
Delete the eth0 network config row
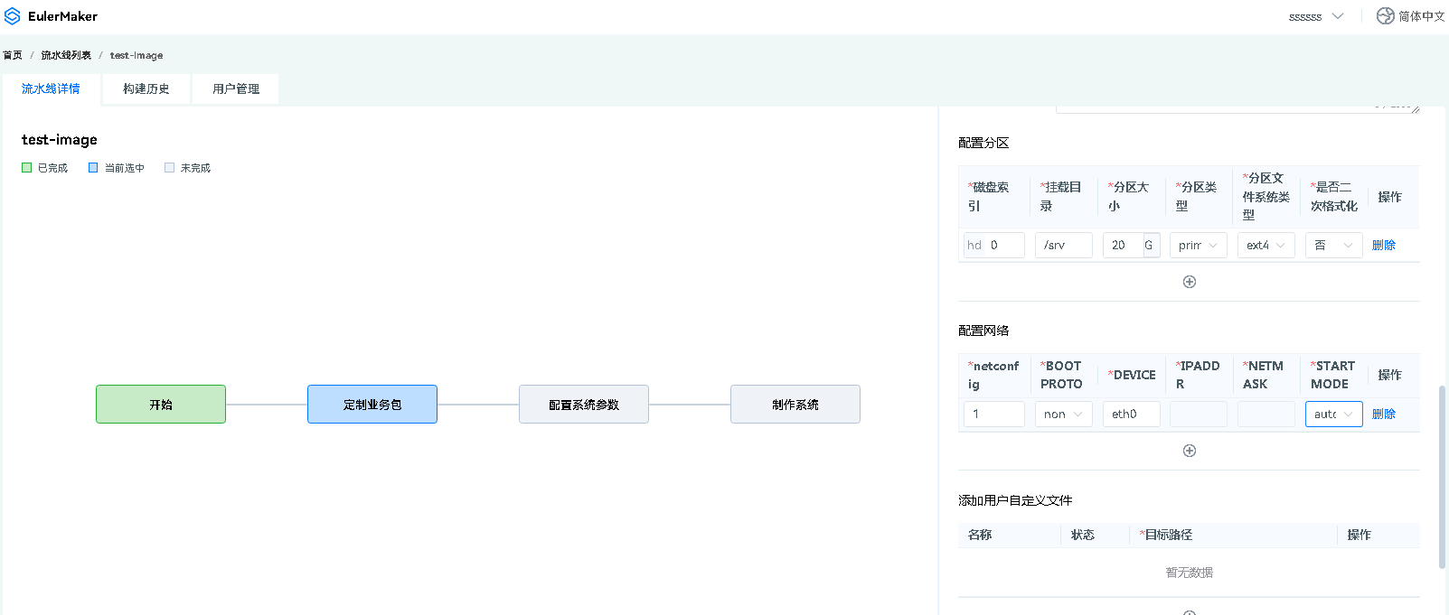(1383, 415)
